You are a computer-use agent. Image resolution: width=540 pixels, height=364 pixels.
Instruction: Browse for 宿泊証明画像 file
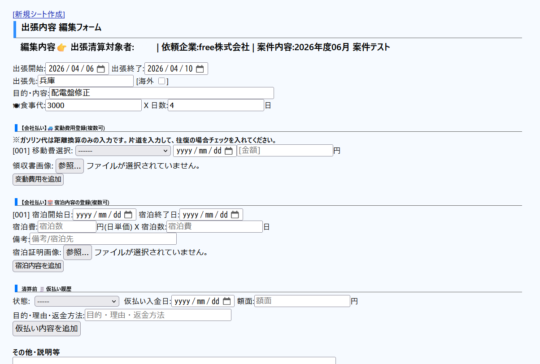coord(77,252)
